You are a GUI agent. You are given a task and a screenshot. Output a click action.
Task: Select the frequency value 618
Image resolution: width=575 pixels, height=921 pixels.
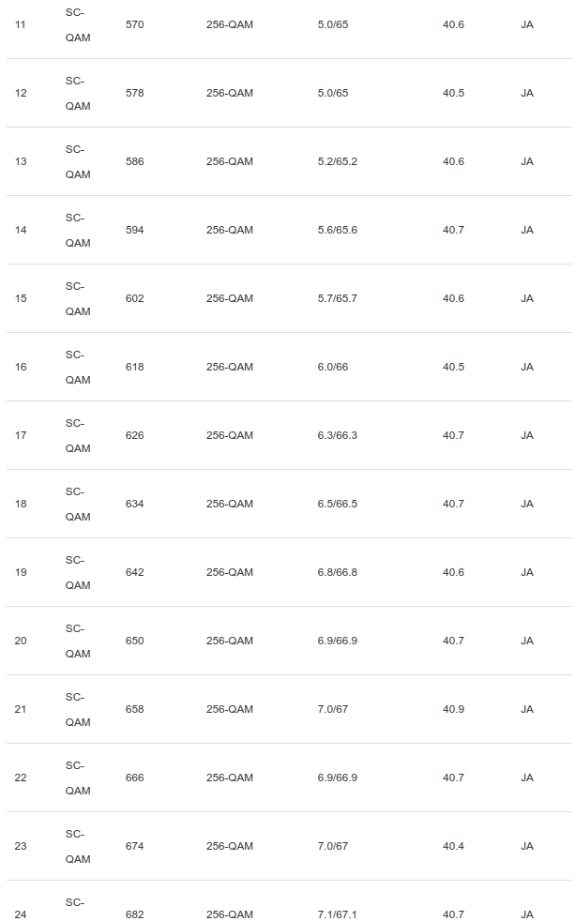tap(135, 367)
